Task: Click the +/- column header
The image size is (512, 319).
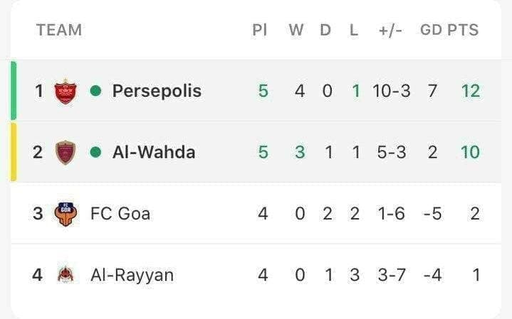Action: pyautogui.click(x=390, y=31)
